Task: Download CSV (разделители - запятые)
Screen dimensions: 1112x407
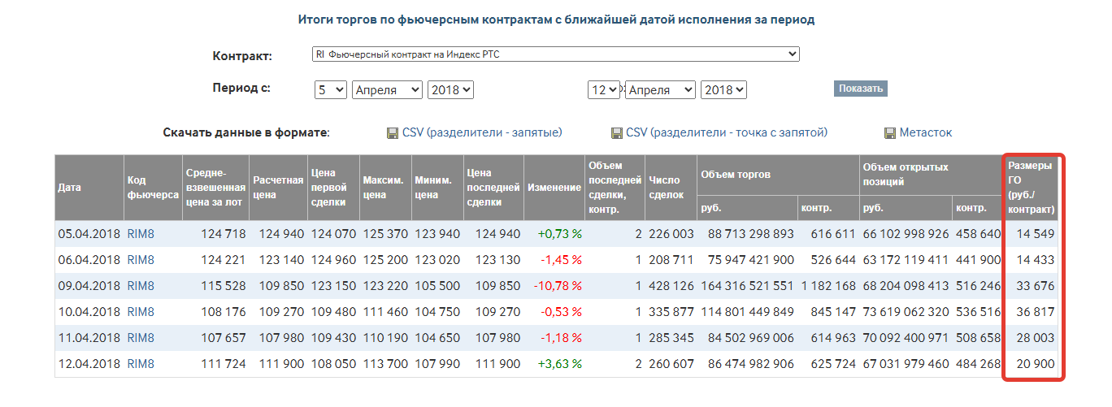Action: (482, 132)
